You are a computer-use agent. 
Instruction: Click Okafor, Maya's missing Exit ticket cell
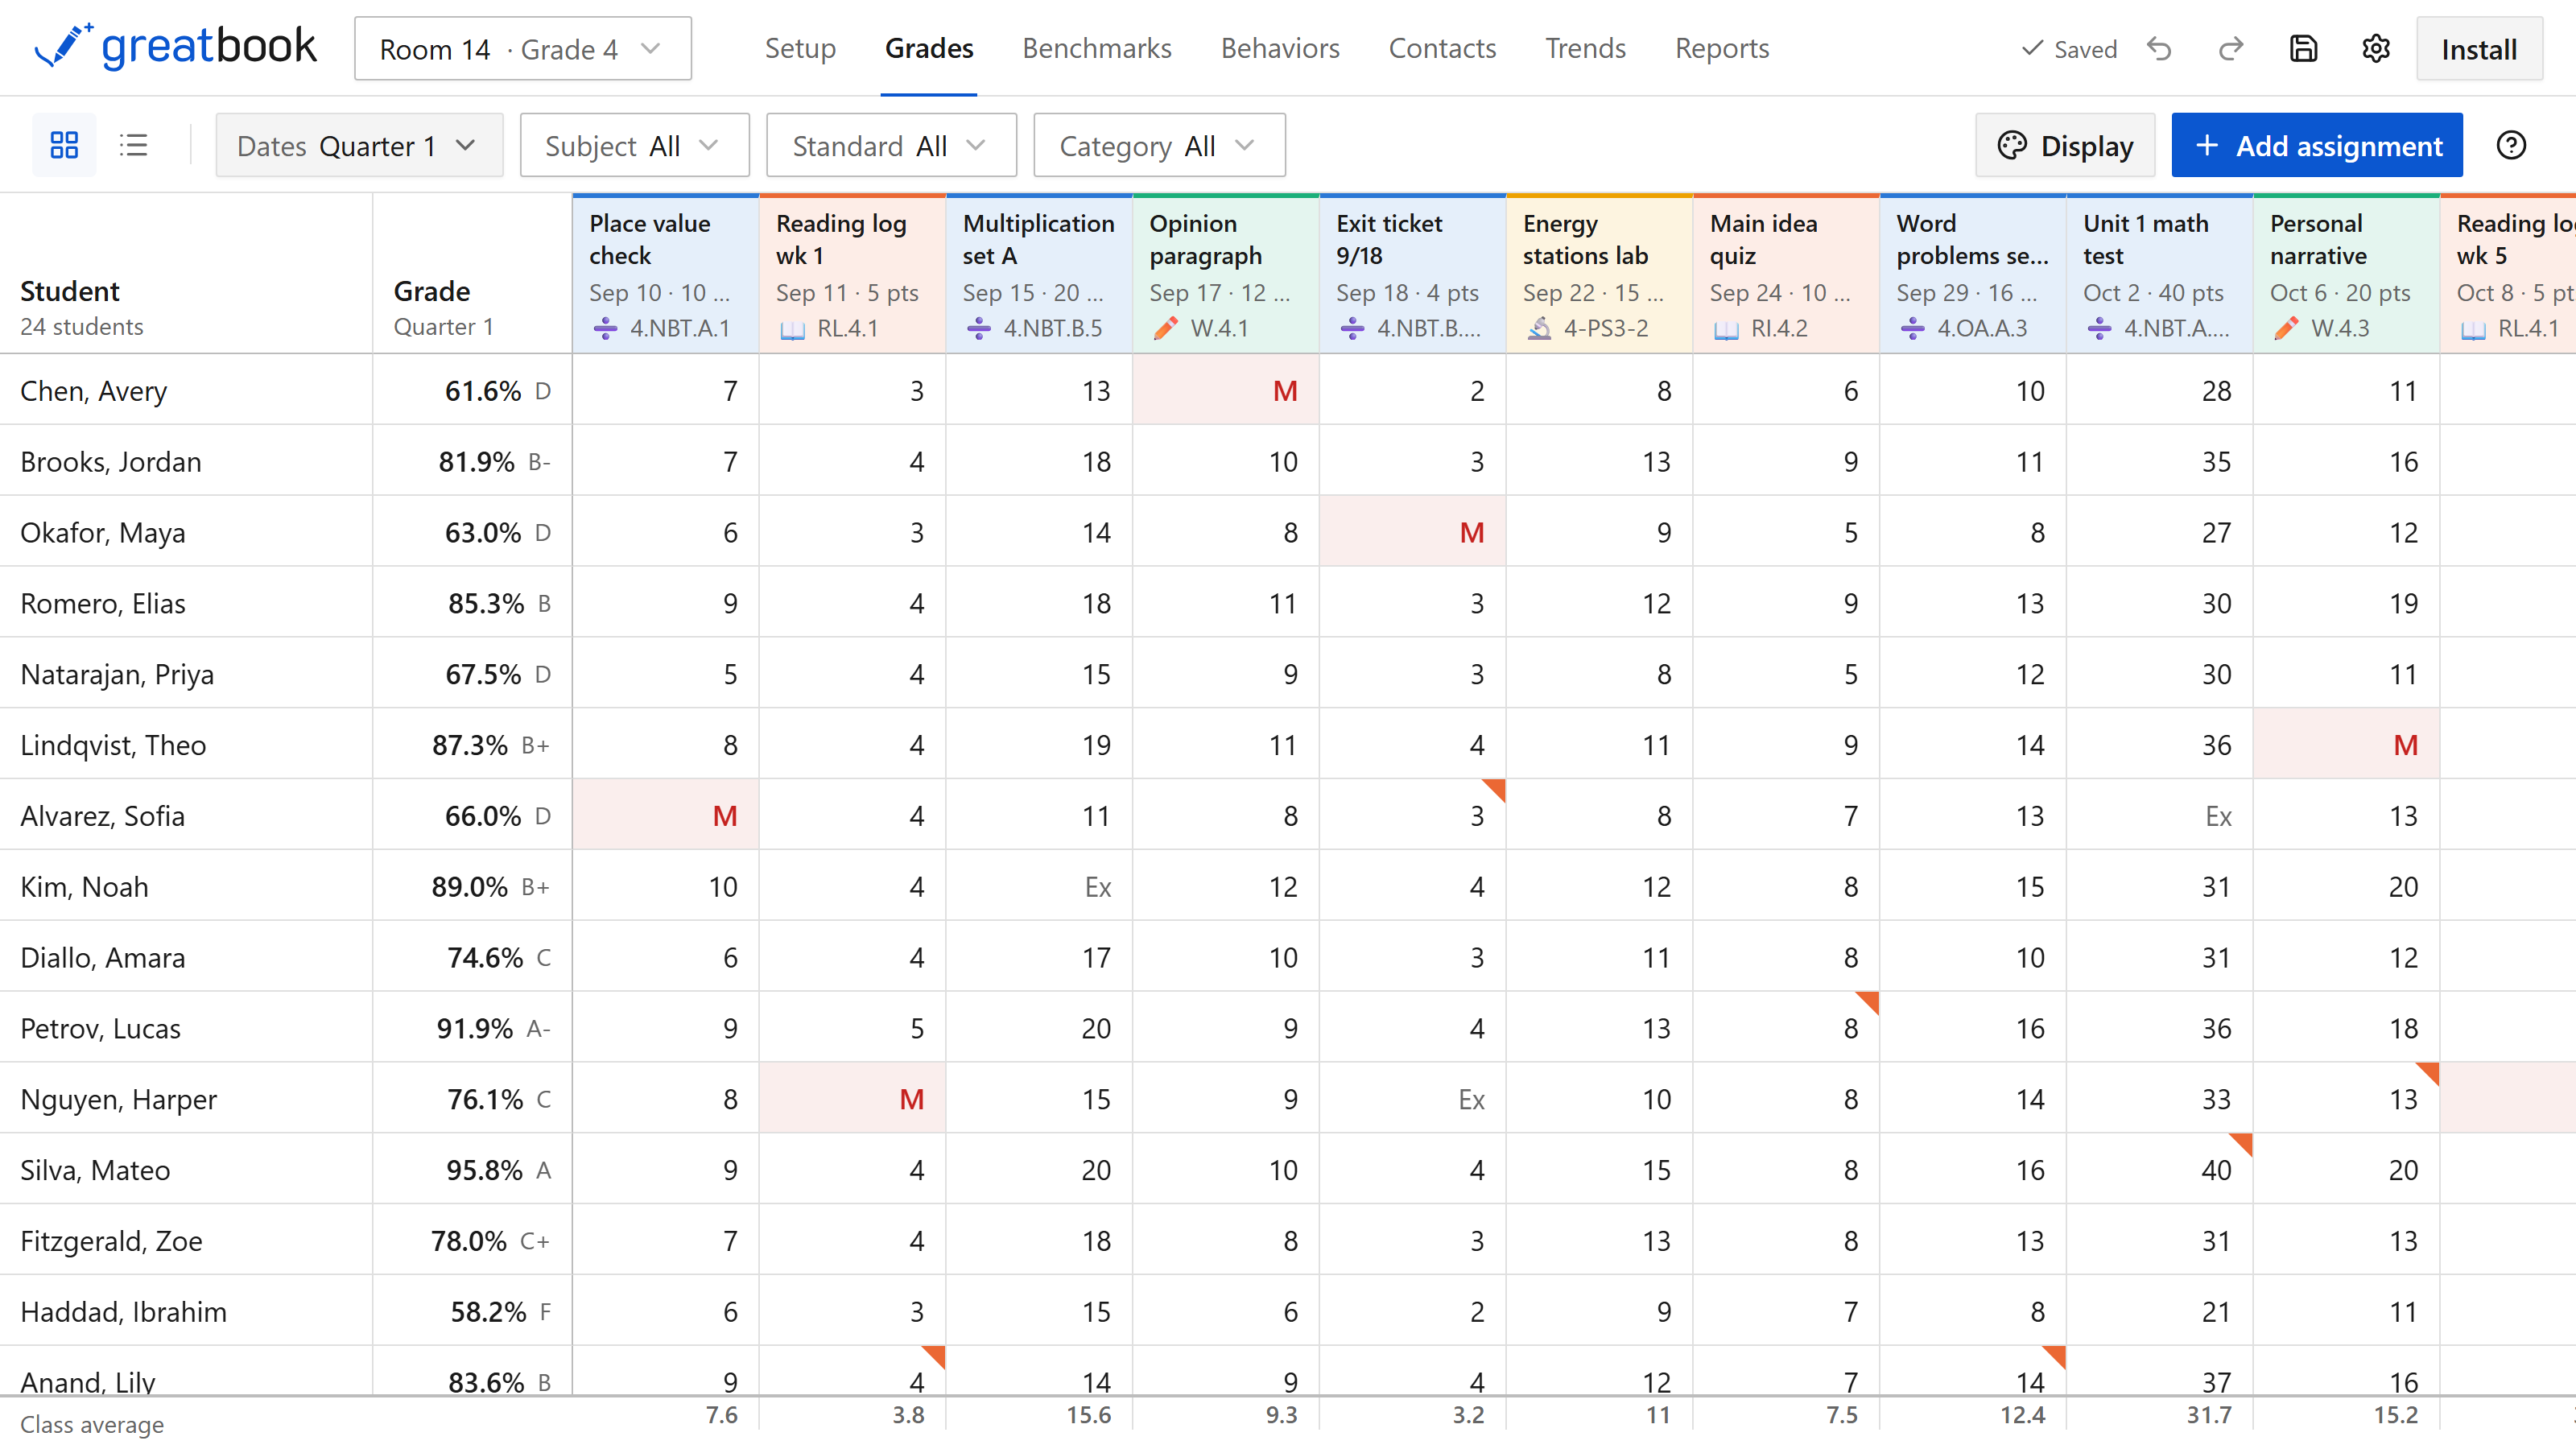(1413, 532)
